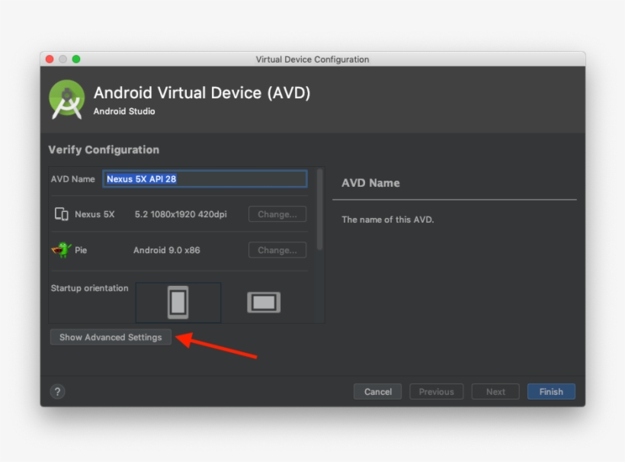Click the Virtual Device Configuration title bar

click(312, 59)
